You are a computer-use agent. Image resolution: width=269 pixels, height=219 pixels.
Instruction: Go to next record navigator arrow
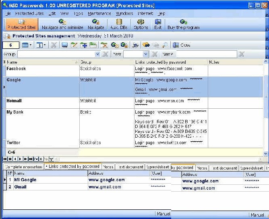click(20, 159)
